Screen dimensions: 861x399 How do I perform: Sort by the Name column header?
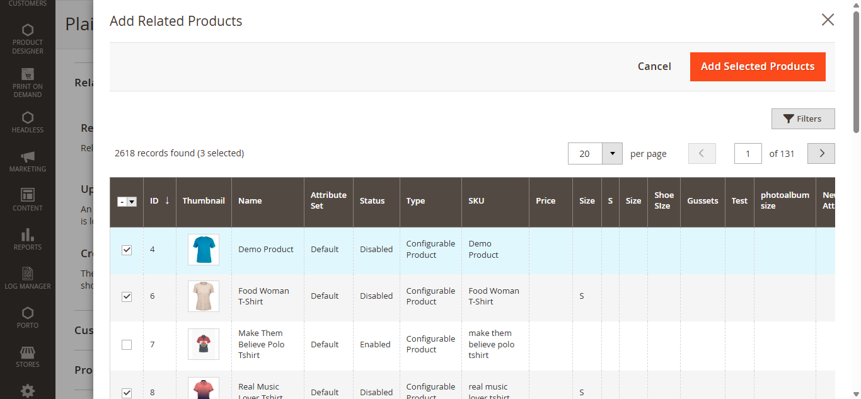coord(250,201)
